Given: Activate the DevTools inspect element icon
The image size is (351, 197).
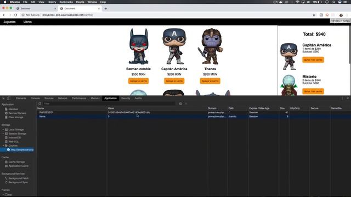Looking at the screenshot, I should pyautogui.click(x=3, y=99).
